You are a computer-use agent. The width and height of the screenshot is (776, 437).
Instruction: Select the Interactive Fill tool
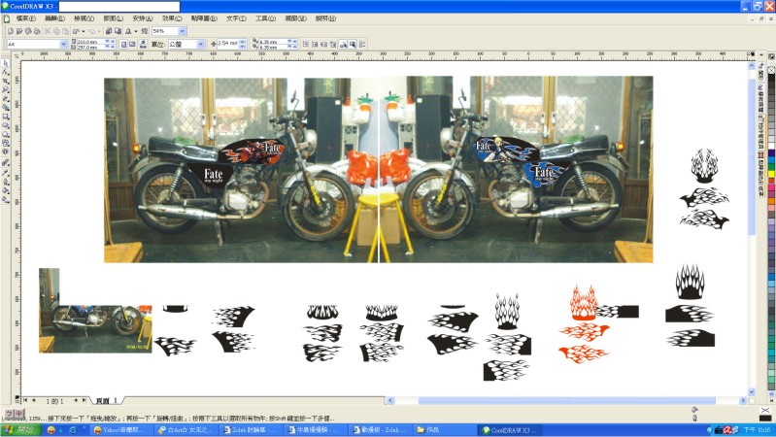(x=6, y=199)
